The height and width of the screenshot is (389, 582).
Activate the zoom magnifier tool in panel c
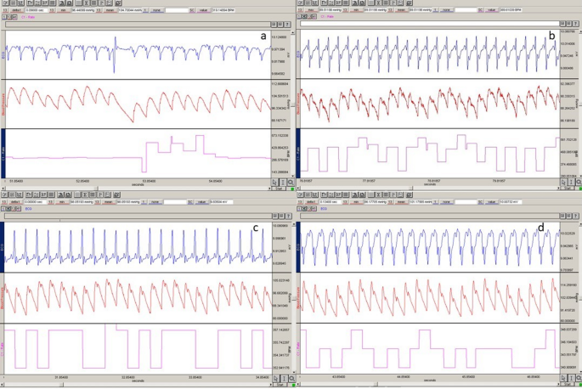tap(291, 378)
